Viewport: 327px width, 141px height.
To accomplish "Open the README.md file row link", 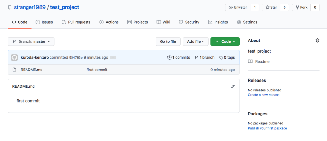I will click(x=32, y=70).
